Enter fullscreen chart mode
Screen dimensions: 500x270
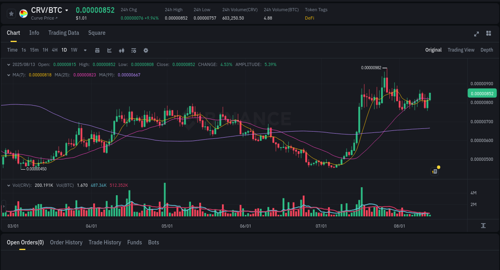[476, 34]
